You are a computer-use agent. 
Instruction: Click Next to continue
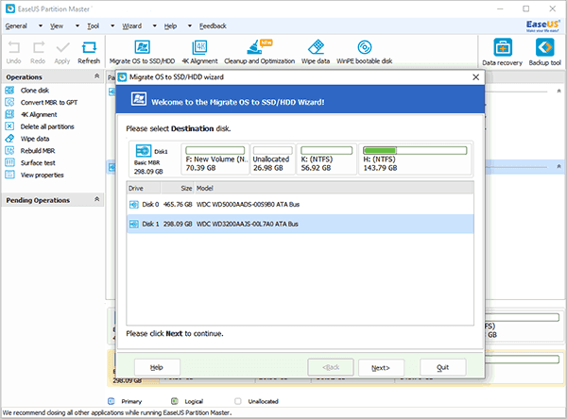click(381, 367)
